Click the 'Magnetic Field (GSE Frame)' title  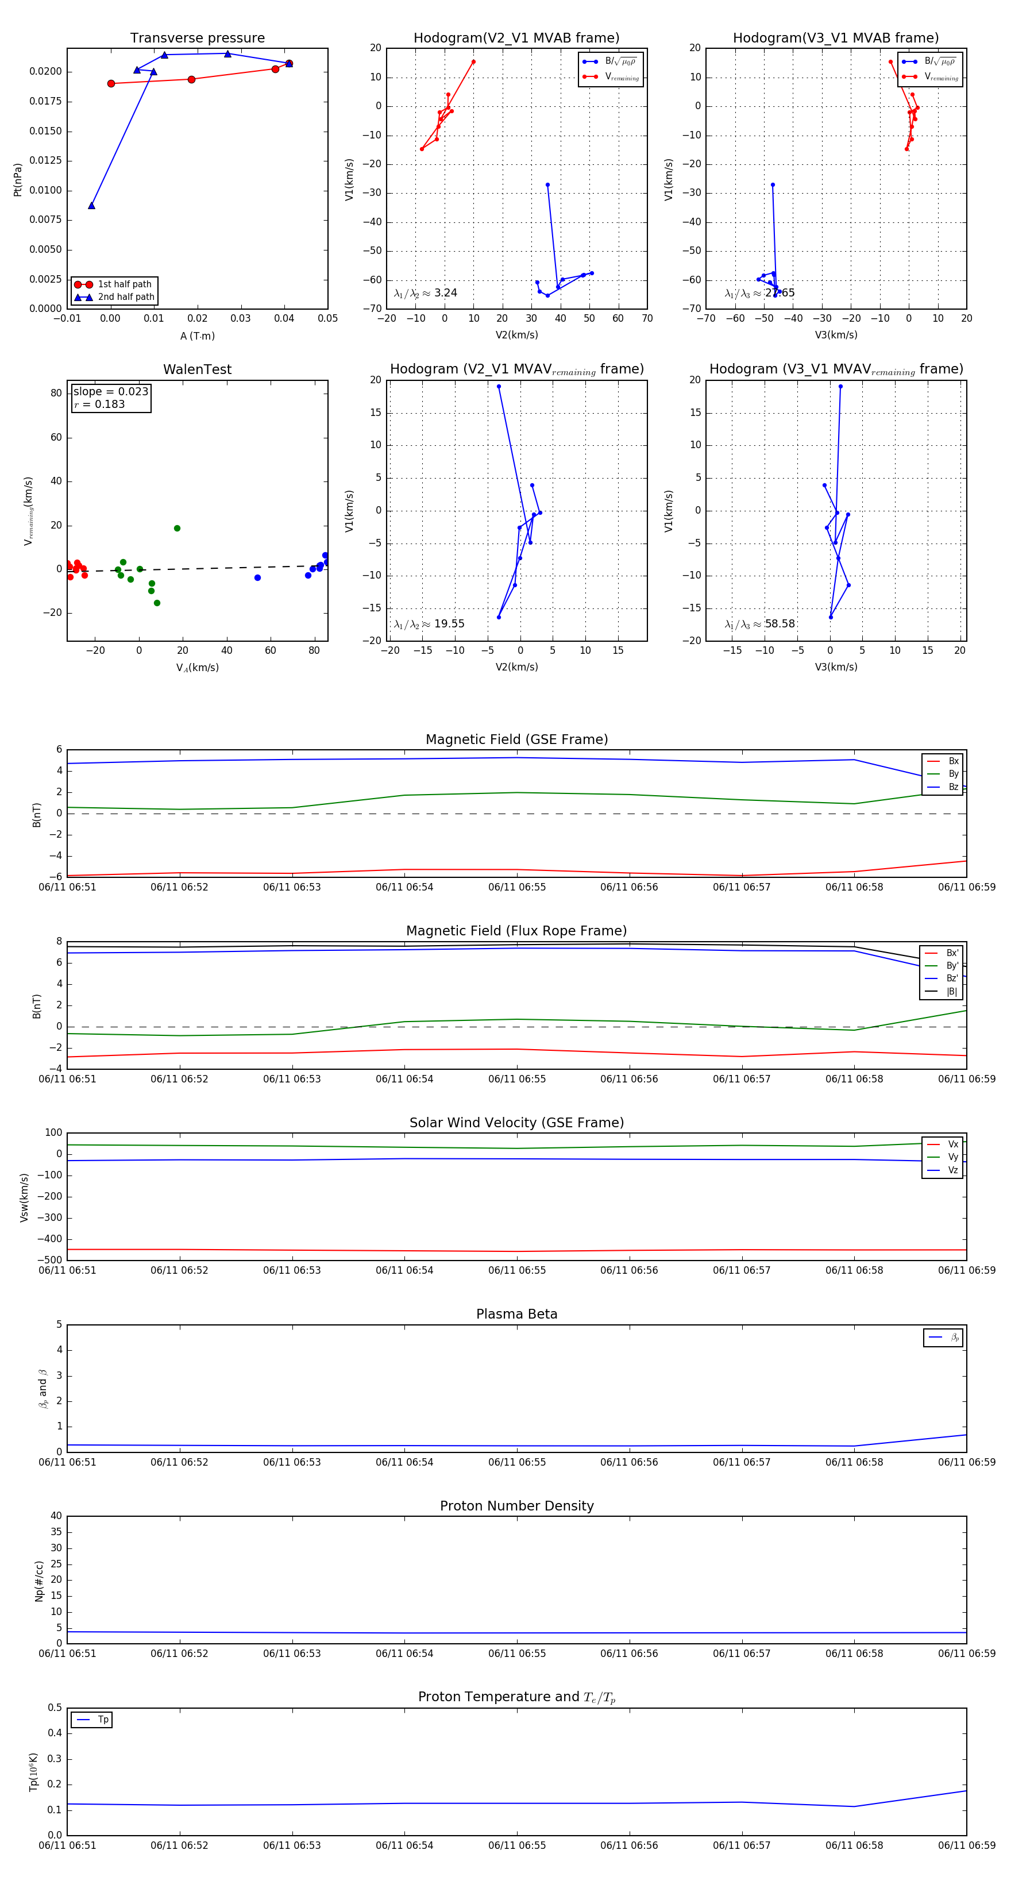[x=516, y=739]
